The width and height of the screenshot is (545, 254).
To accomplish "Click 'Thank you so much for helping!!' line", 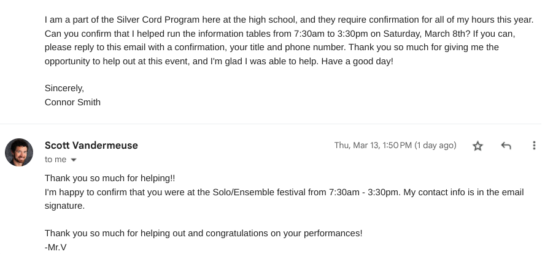I will (110, 178).
